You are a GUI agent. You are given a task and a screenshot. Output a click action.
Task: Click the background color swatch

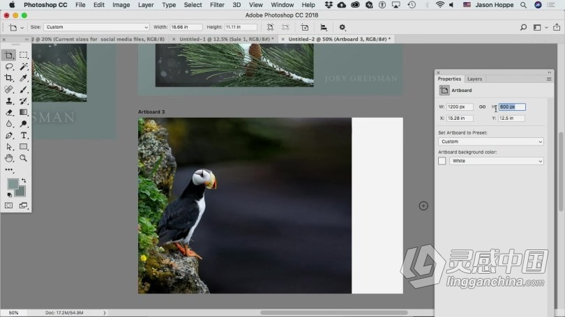click(21, 192)
